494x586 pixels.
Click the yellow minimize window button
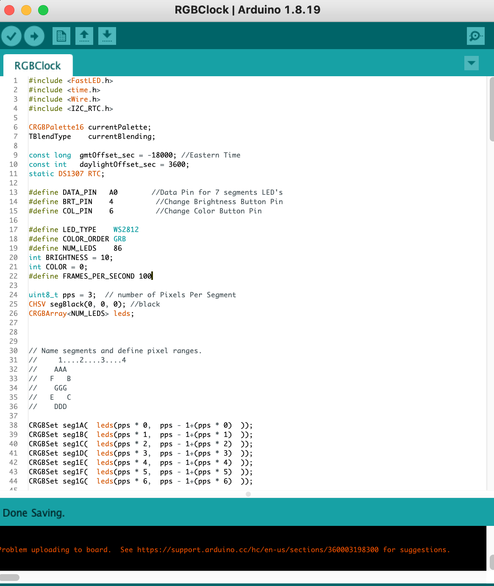[26, 10]
